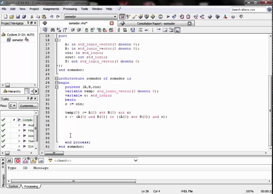The width and height of the screenshot is (273, 194).
Task: Open the Flow dropdown in Tasks panel
Action: [13, 106]
